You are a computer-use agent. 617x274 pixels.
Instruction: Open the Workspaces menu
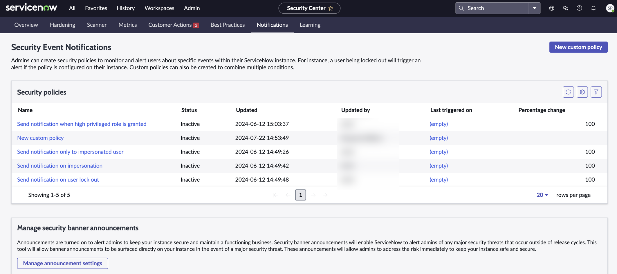159,8
